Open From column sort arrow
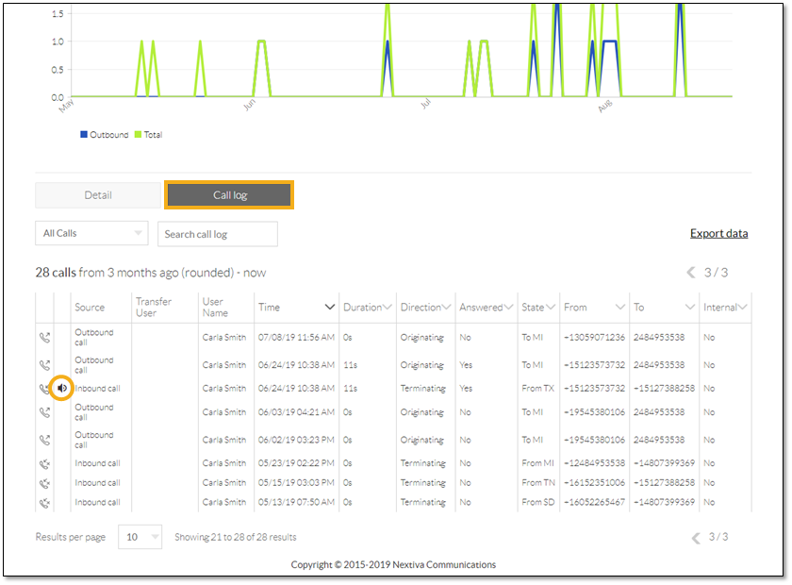The image size is (792, 585). click(620, 307)
